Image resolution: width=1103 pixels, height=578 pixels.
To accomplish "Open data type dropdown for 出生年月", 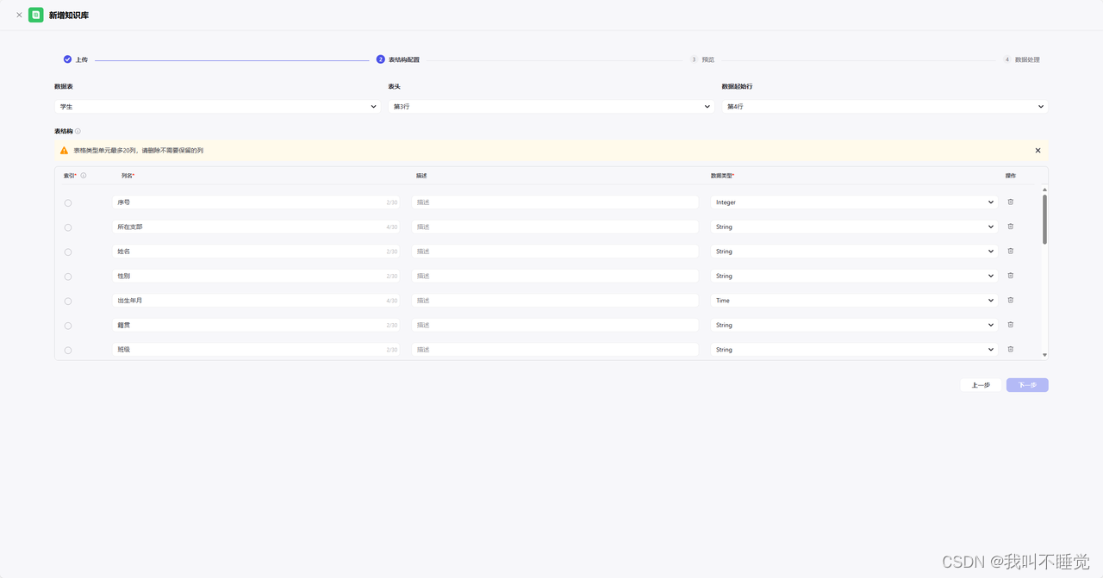I will click(854, 301).
